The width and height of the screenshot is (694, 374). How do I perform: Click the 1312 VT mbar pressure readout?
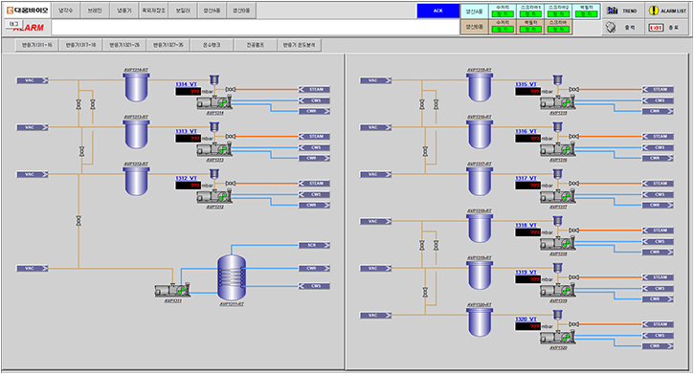pyautogui.click(x=189, y=186)
